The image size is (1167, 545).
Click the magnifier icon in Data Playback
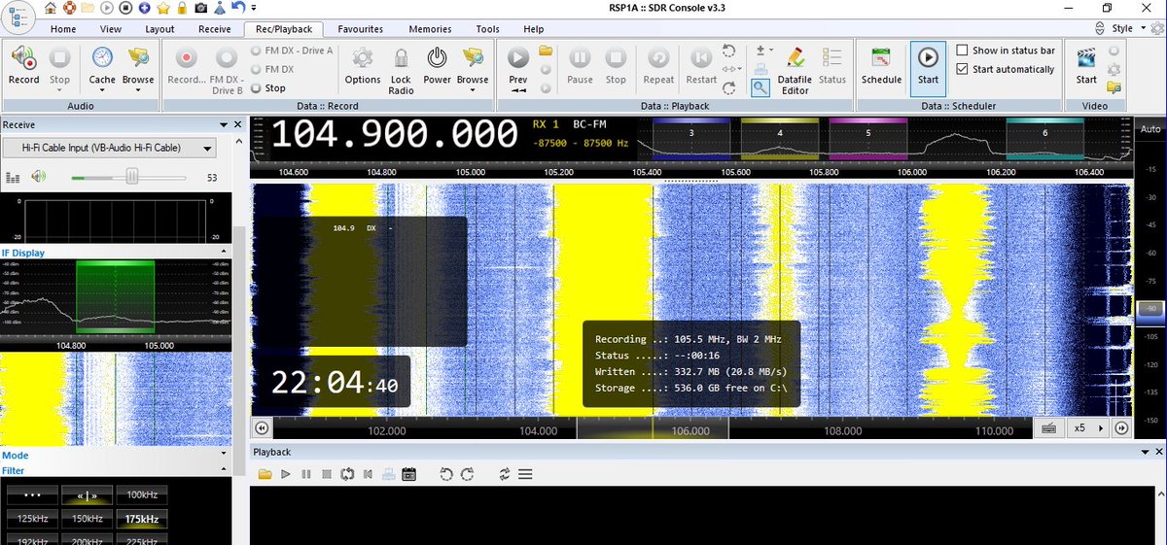[x=760, y=87]
